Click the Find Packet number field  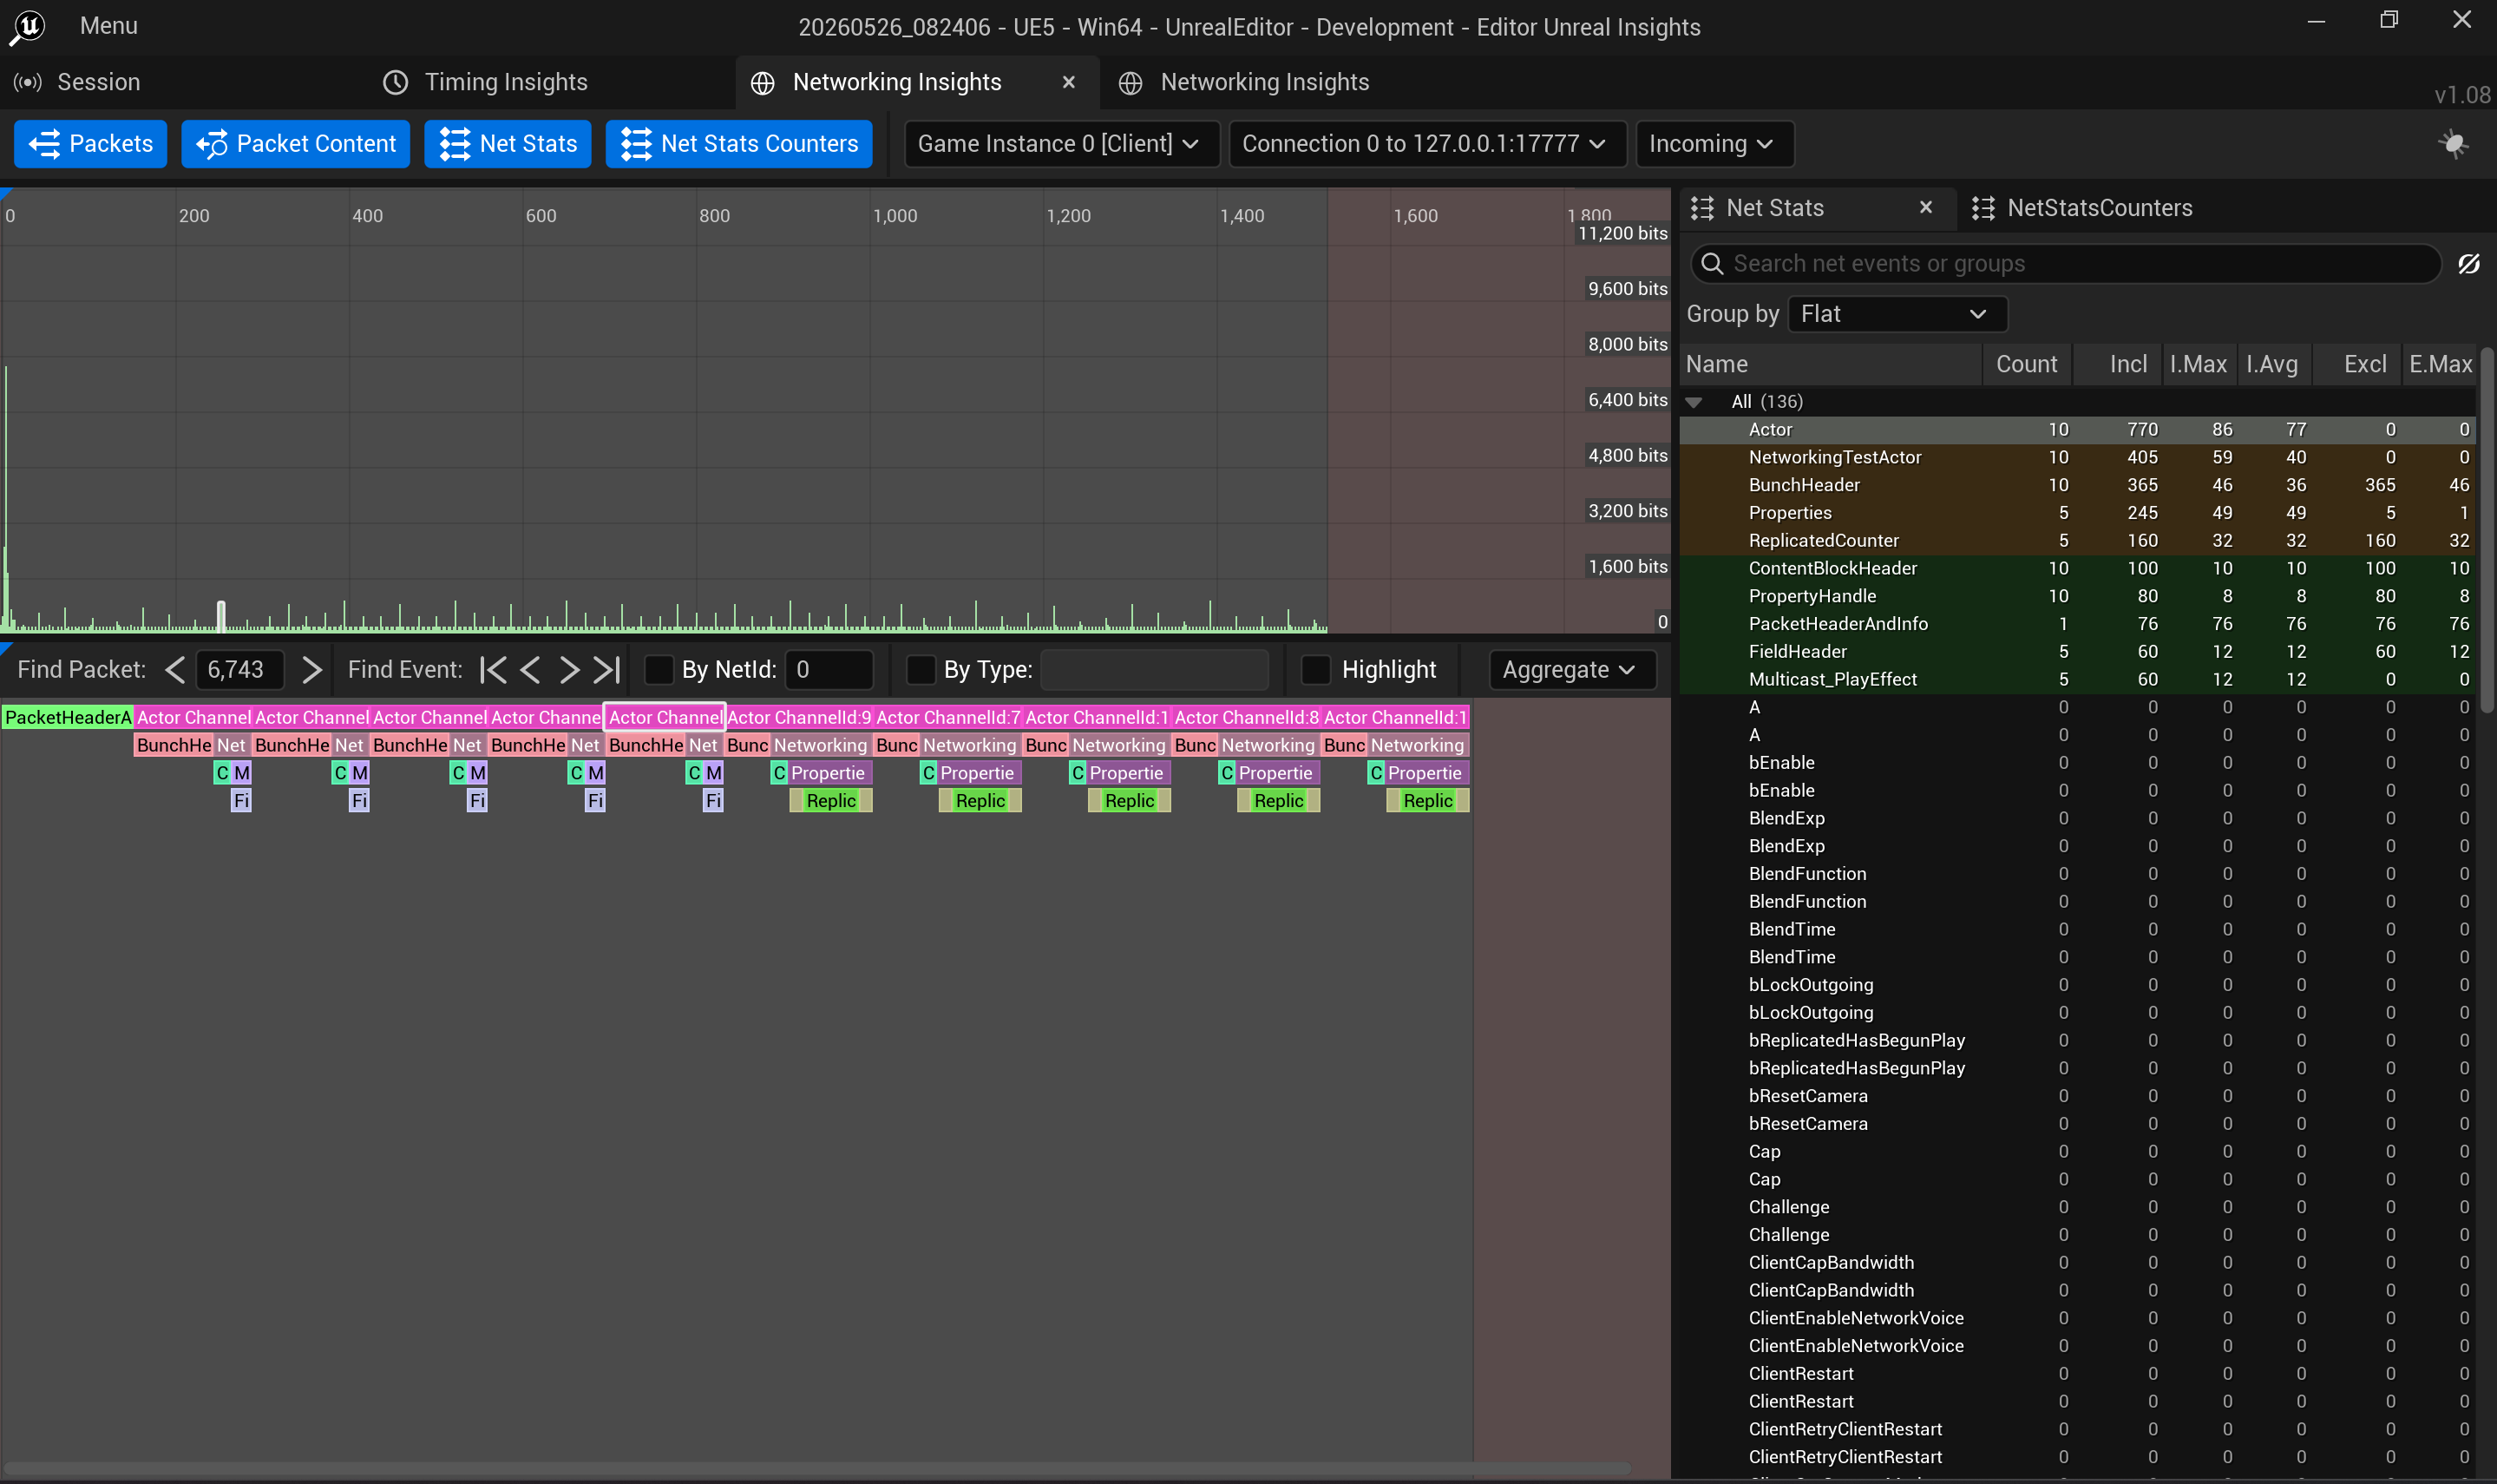coord(240,670)
